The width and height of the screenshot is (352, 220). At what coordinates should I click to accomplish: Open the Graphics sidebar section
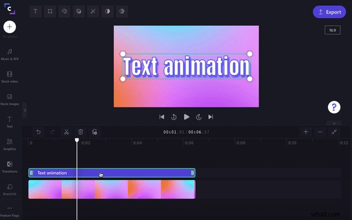pyautogui.click(x=9, y=144)
